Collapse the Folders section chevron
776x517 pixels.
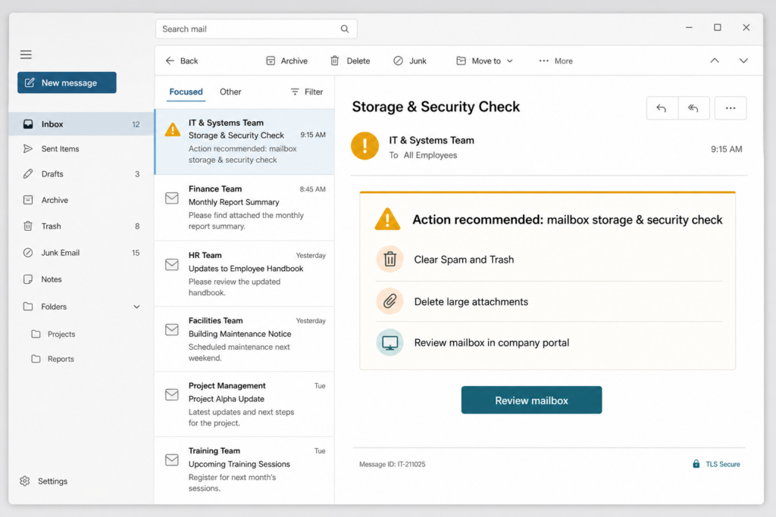pos(136,307)
